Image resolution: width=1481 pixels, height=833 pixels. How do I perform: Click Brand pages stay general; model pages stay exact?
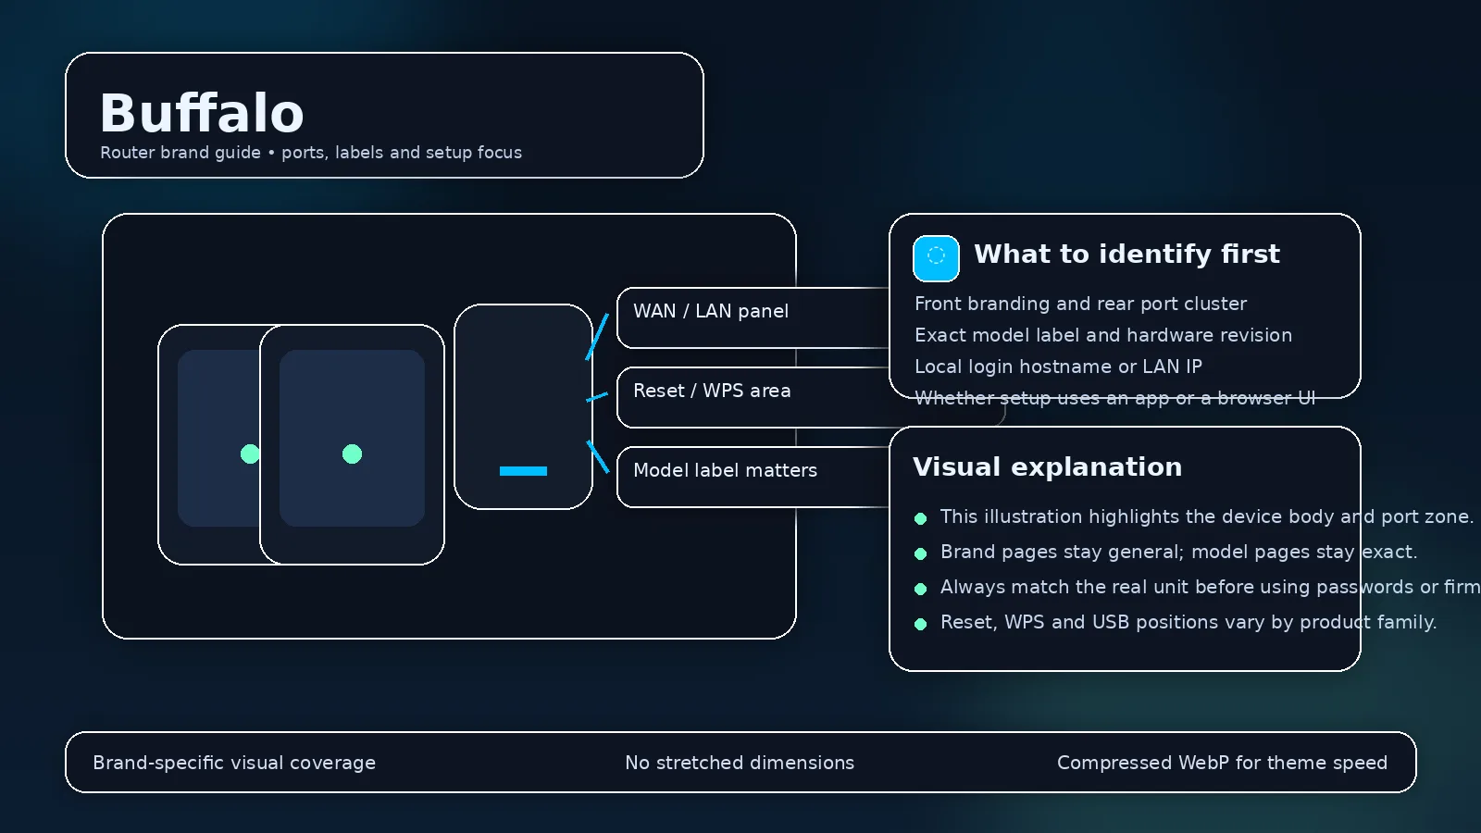(1178, 552)
